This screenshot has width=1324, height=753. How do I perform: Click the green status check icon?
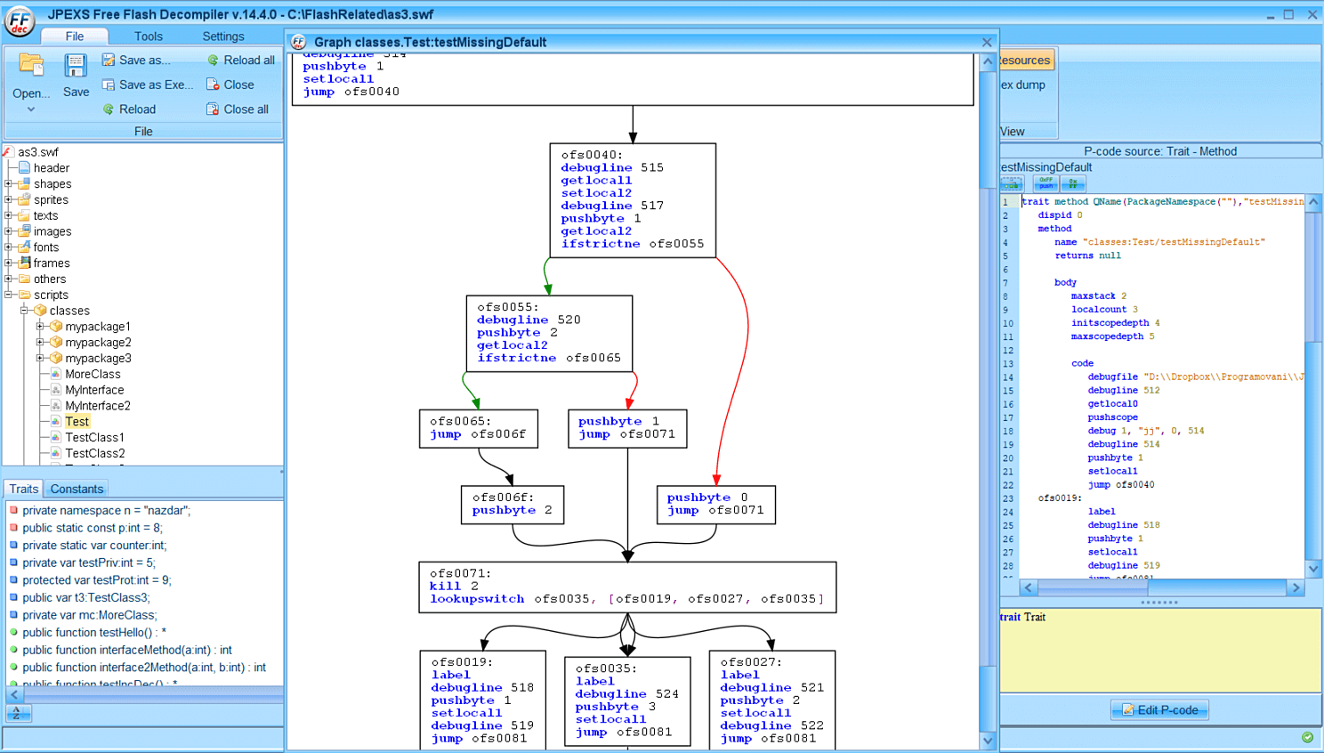coord(1307,737)
